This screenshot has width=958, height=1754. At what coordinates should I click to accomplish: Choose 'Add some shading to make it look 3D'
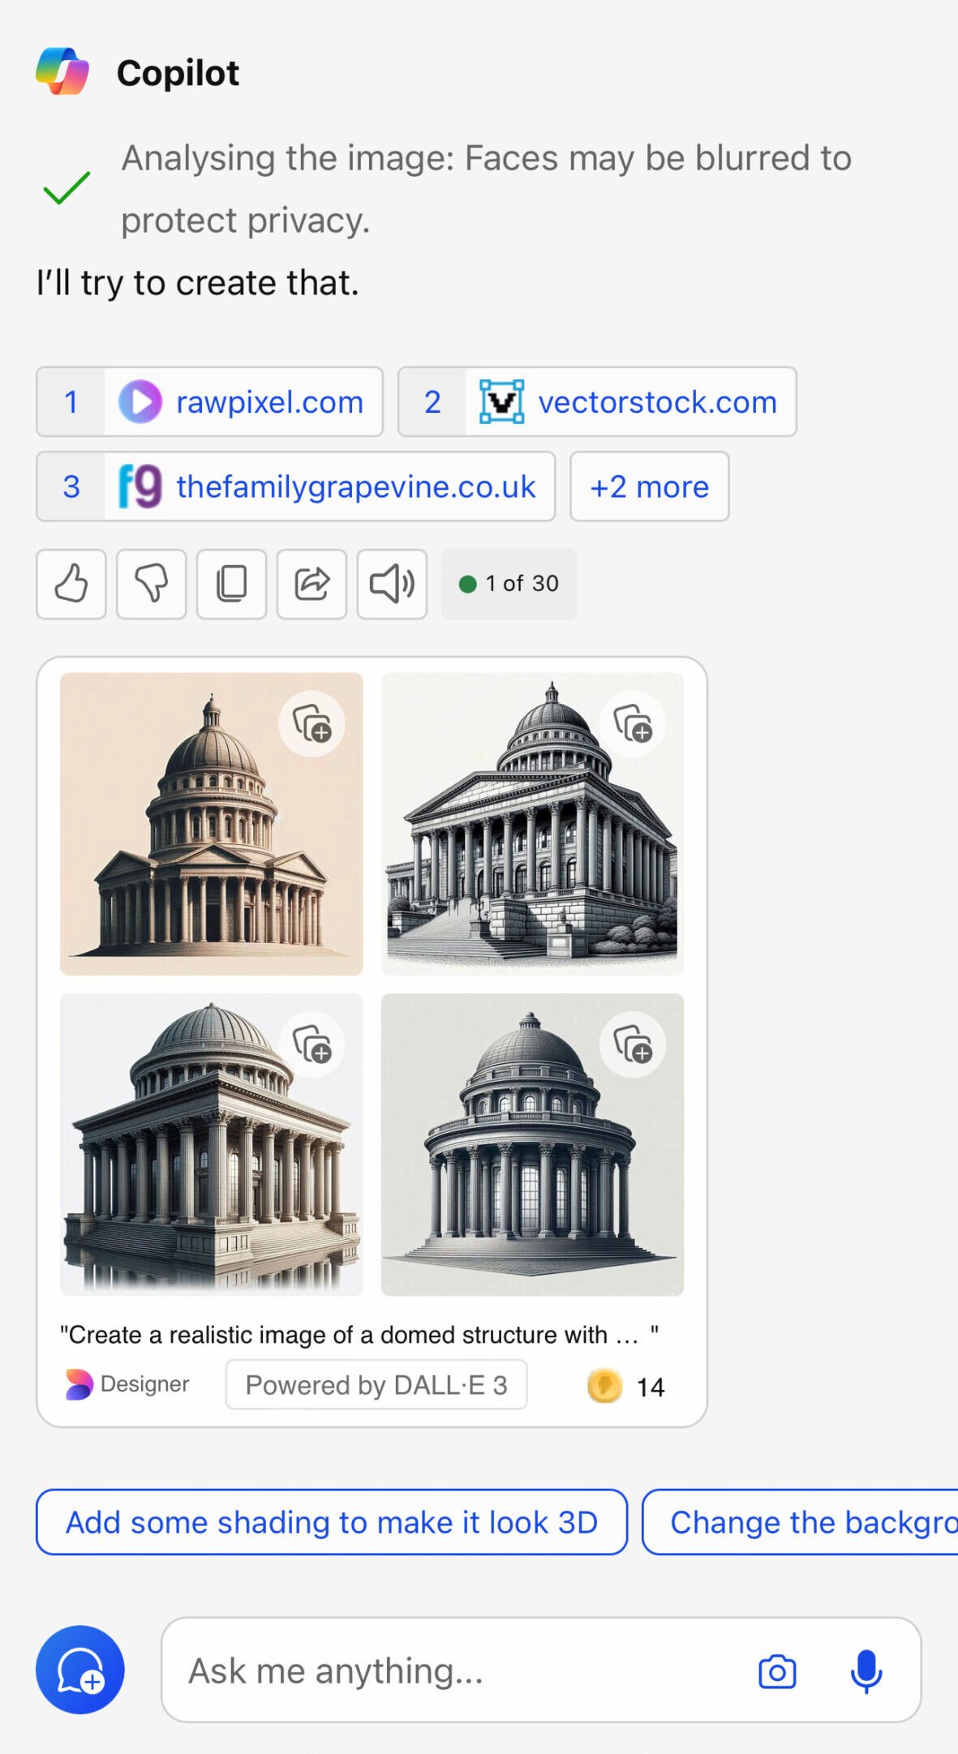332,1522
